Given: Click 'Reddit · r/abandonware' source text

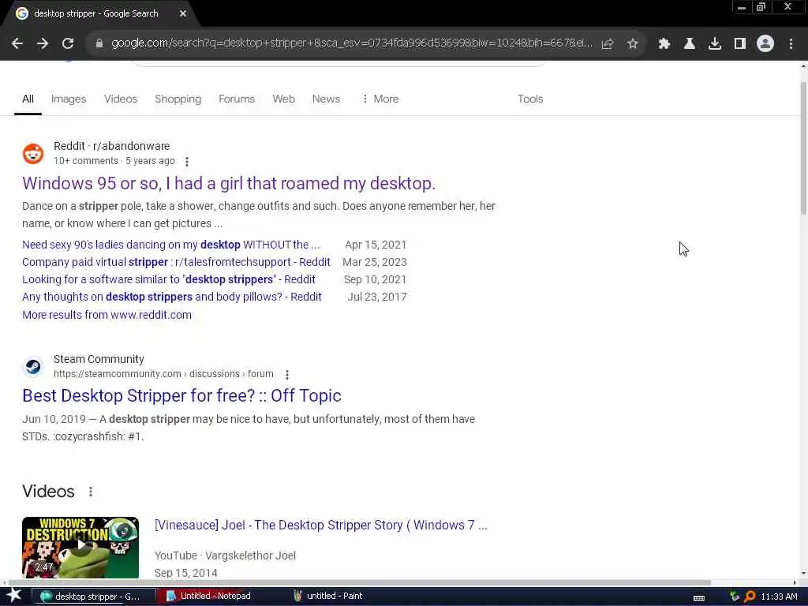Looking at the screenshot, I should tap(112, 146).
